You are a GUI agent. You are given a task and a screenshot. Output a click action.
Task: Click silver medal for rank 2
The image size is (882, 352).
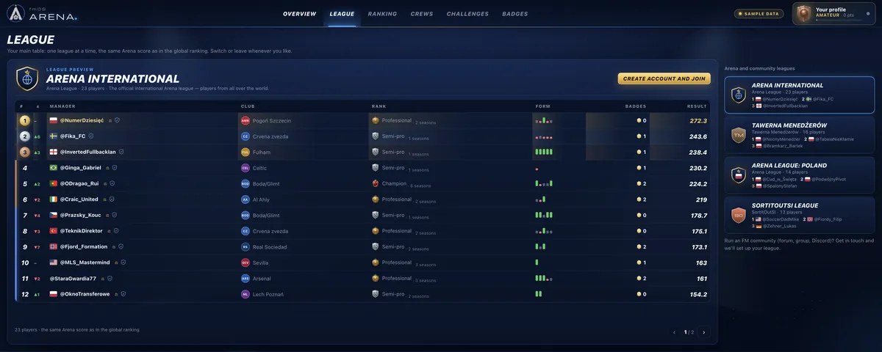pos(25,136)
